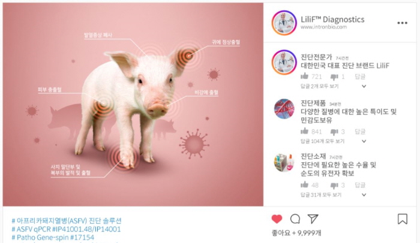This screenshot has width=420, height=243.
Task: Open the speech bubble comment icon
Action: coord(295,219)
